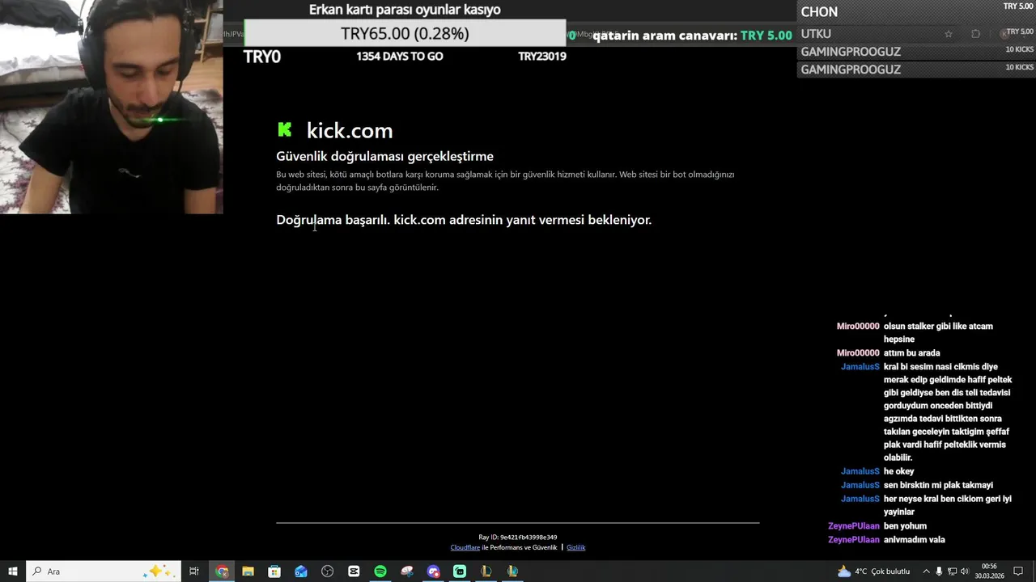Open the Outlook taskbar icon
This screenshot has width=1036, height=582.
tap(301, 571)
